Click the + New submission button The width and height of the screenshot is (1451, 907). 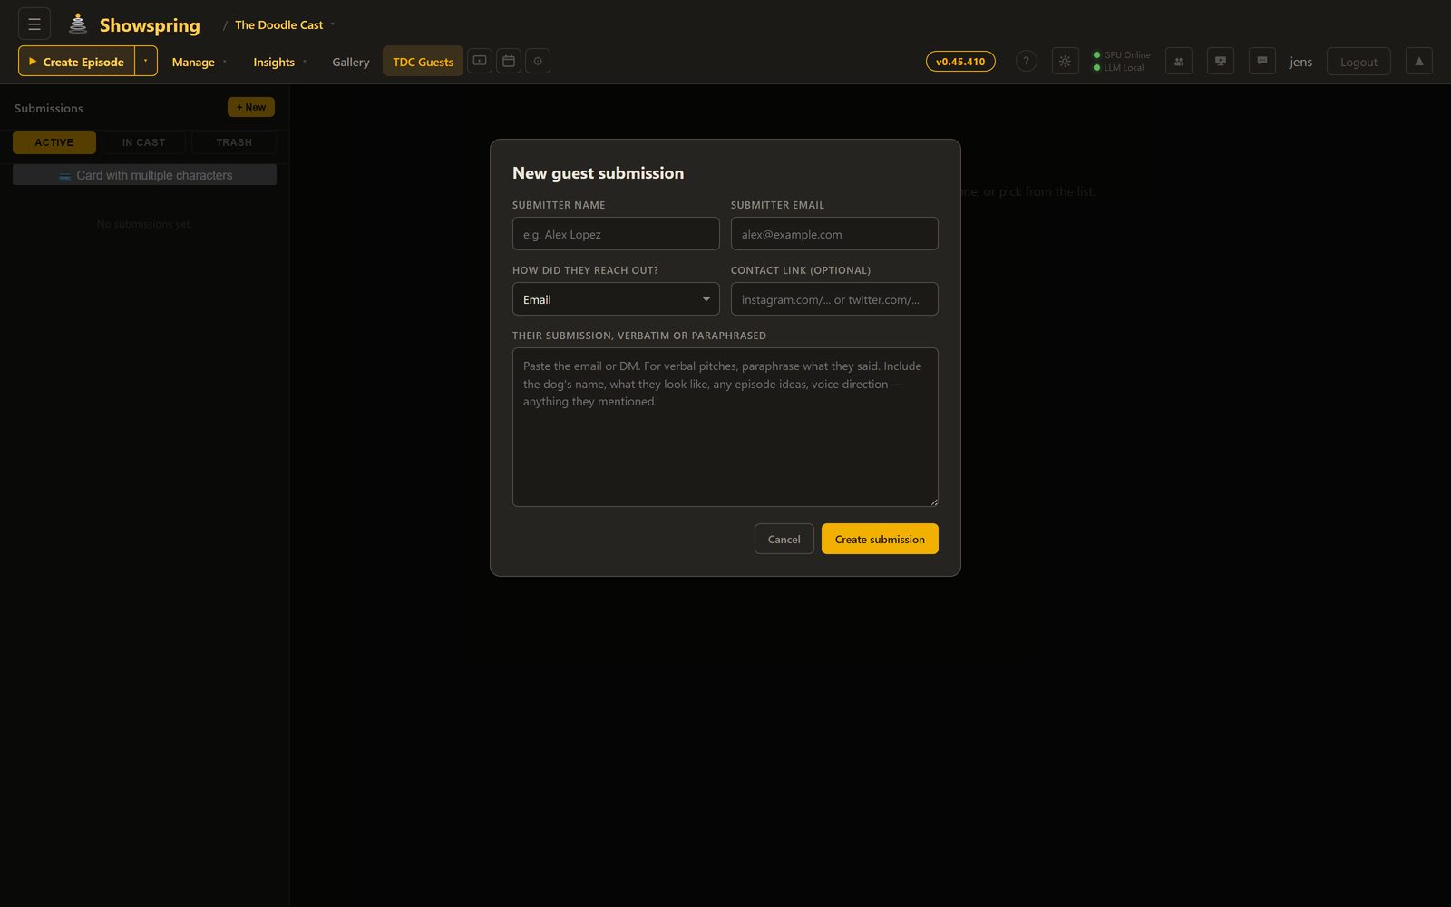[x=251, y=107]
